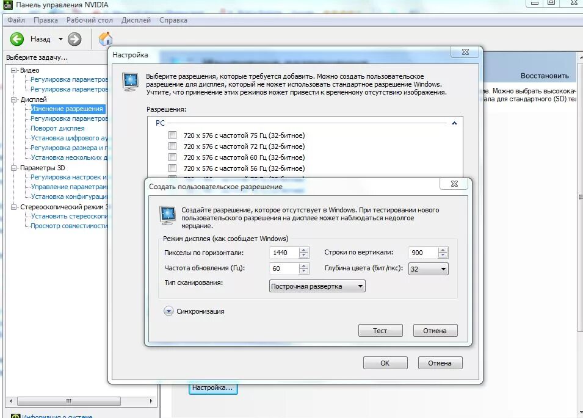This screenshot has width=583, height=418.
Task: Check 720 x 576 at 75 Гц
Action: (x=172, y=135)
